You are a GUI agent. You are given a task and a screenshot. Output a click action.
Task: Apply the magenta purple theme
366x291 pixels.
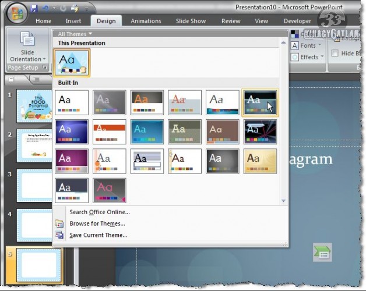[72, 161]
